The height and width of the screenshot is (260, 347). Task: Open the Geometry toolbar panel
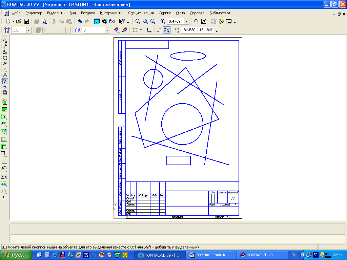tap(5, 41)
